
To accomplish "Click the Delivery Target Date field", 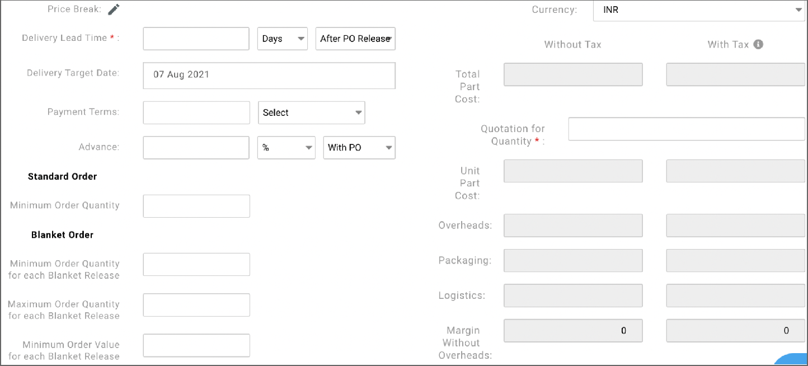I will pyautogui.click(x=269, y=75).
